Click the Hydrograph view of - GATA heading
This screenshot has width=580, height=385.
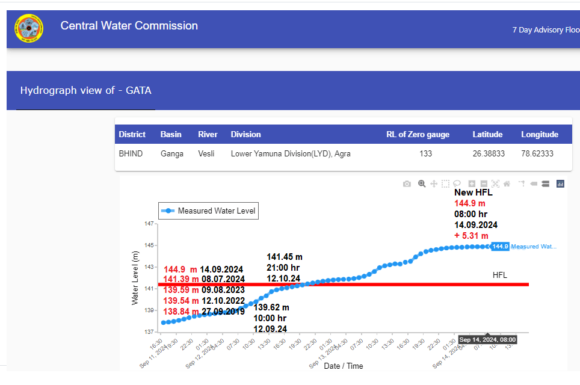click(86, 91)
